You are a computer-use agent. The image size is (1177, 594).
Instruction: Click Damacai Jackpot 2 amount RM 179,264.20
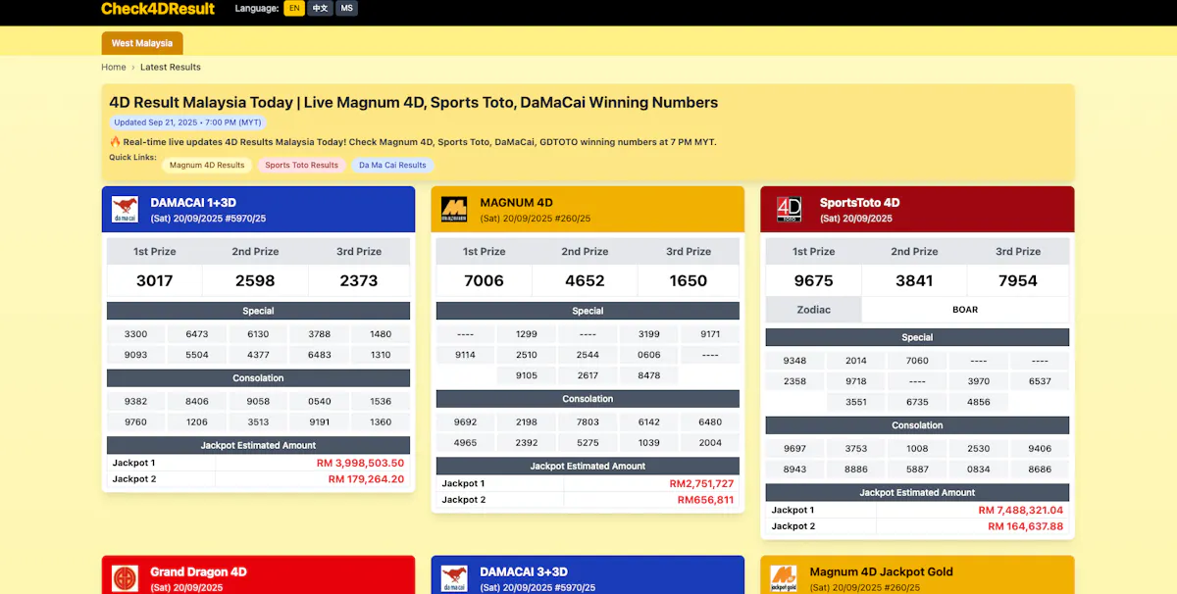coord(366,479)
